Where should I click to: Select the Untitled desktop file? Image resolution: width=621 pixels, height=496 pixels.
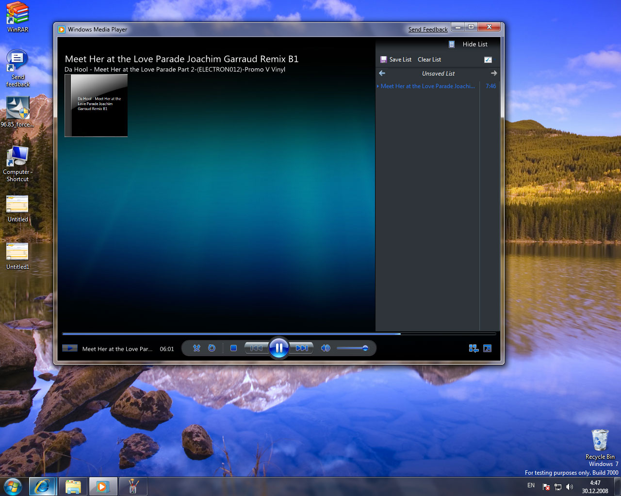click(x=17, y=209)
